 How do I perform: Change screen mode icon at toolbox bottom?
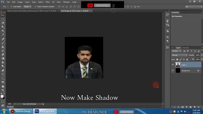click(x=3, y=105)
